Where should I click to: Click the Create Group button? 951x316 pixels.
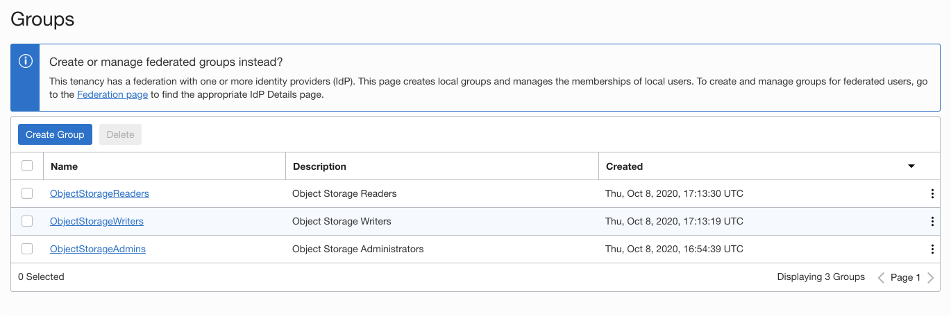55,134
